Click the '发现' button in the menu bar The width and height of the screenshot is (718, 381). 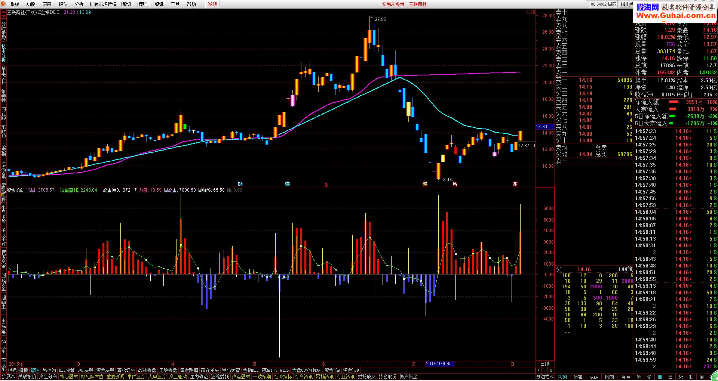point(213,4)
